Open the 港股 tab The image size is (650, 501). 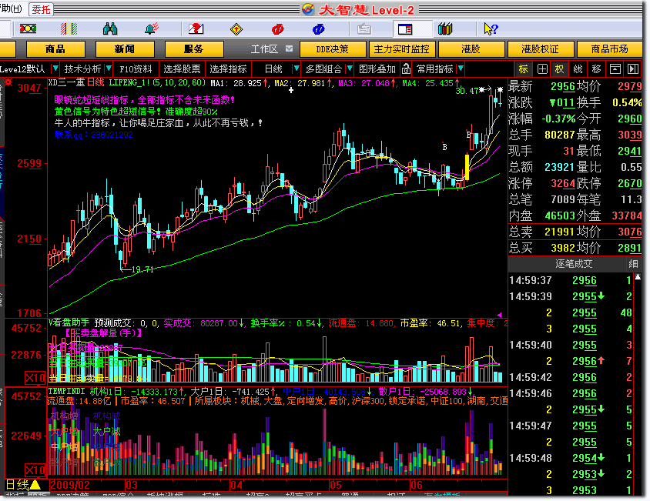point(471,49)
